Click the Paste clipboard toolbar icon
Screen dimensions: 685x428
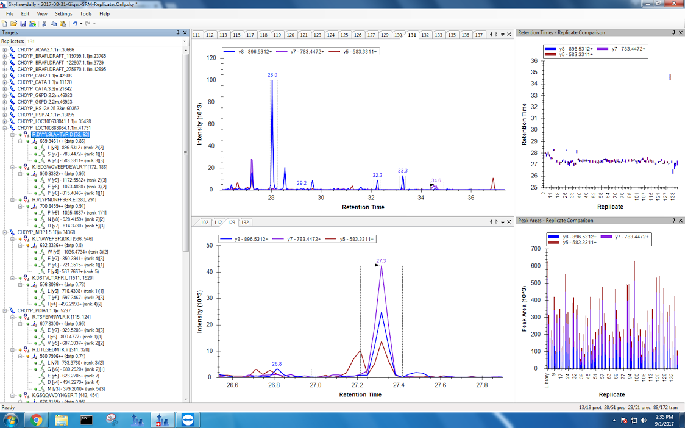pos(63,24)
